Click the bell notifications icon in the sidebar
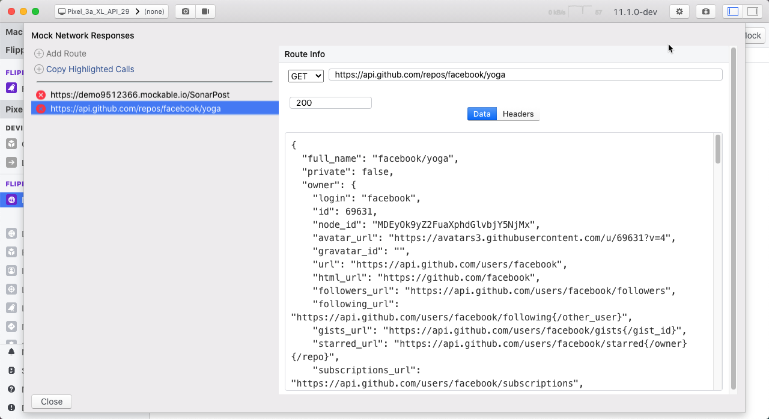Screen dimensions: 769x419 11,352
